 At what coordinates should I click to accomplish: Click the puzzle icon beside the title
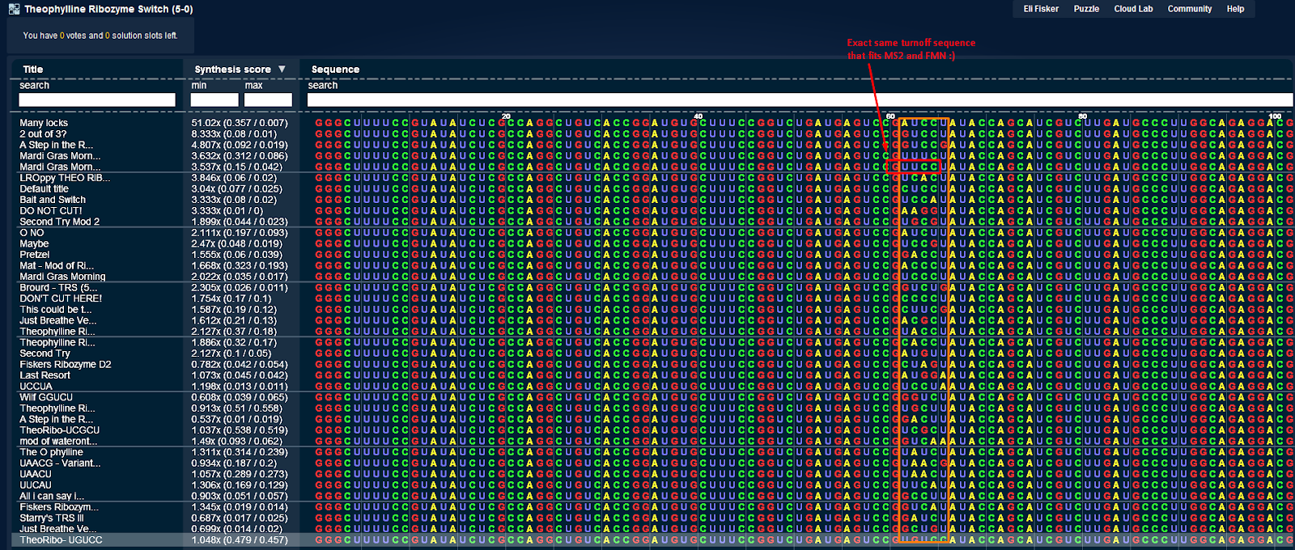click(14, 9)
